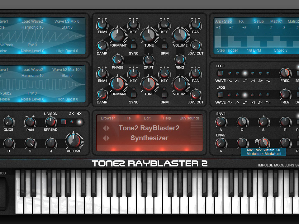Click the right arrow beside Synthesizer
This screenshot has width=299, height=224.
(x=108, y=138)
